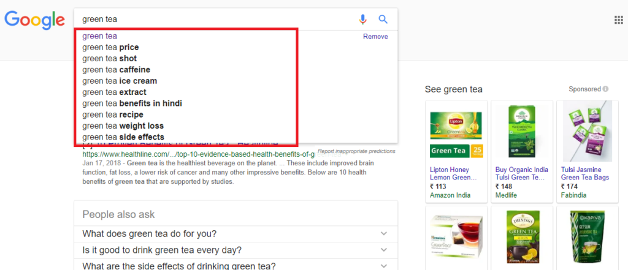Screen dimensions: 628x270
Task: Select the first "green tea" suggestion
Action: [x=100, y=36]
